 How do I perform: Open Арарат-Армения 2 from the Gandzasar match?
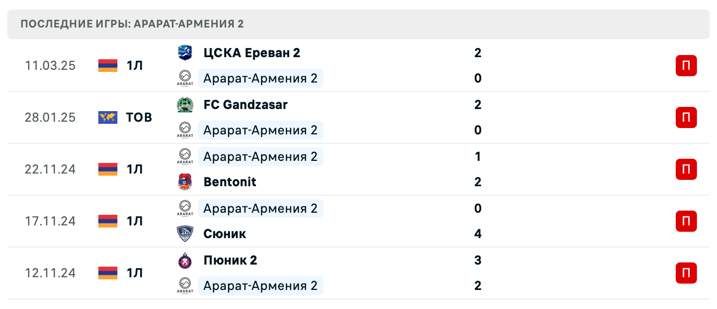[x=261, y=130]
